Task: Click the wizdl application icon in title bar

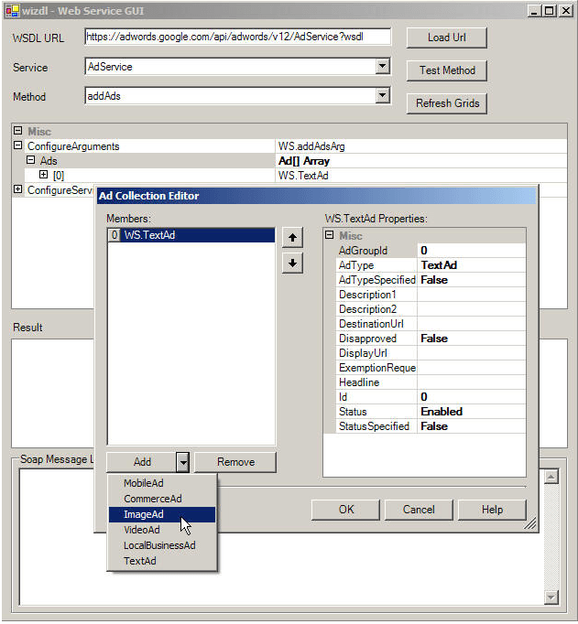Action: pos(12,10)
